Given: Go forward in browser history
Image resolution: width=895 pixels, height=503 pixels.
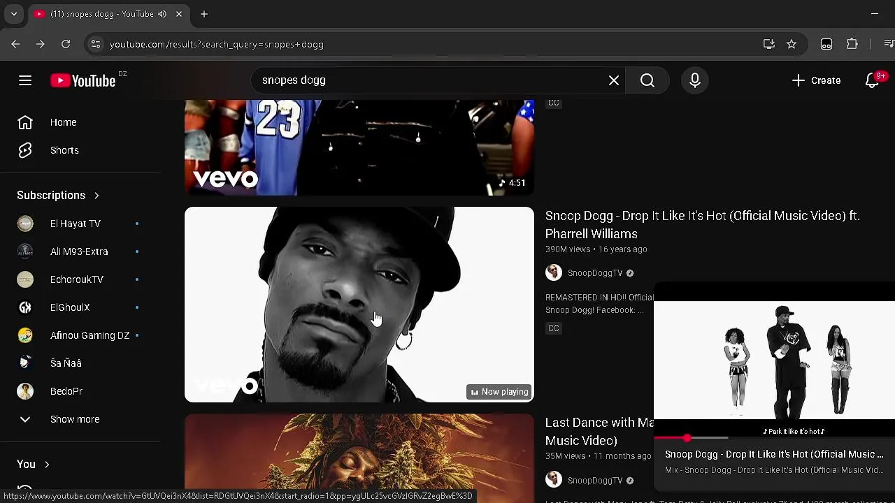Looking at the screenshot, I should point(41,44).
